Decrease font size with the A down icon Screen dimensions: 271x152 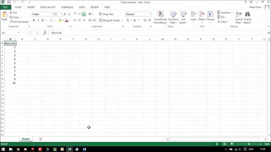click(x=69, y=14)
